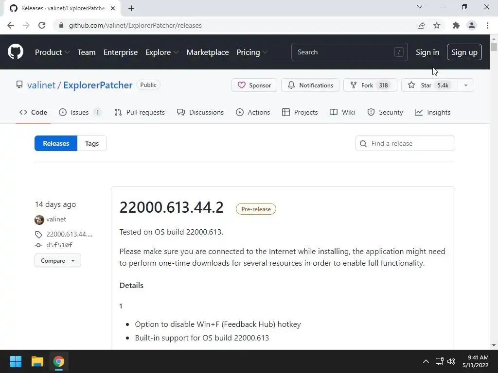
Task: Click the Notifications button
Action: (310, 85)
